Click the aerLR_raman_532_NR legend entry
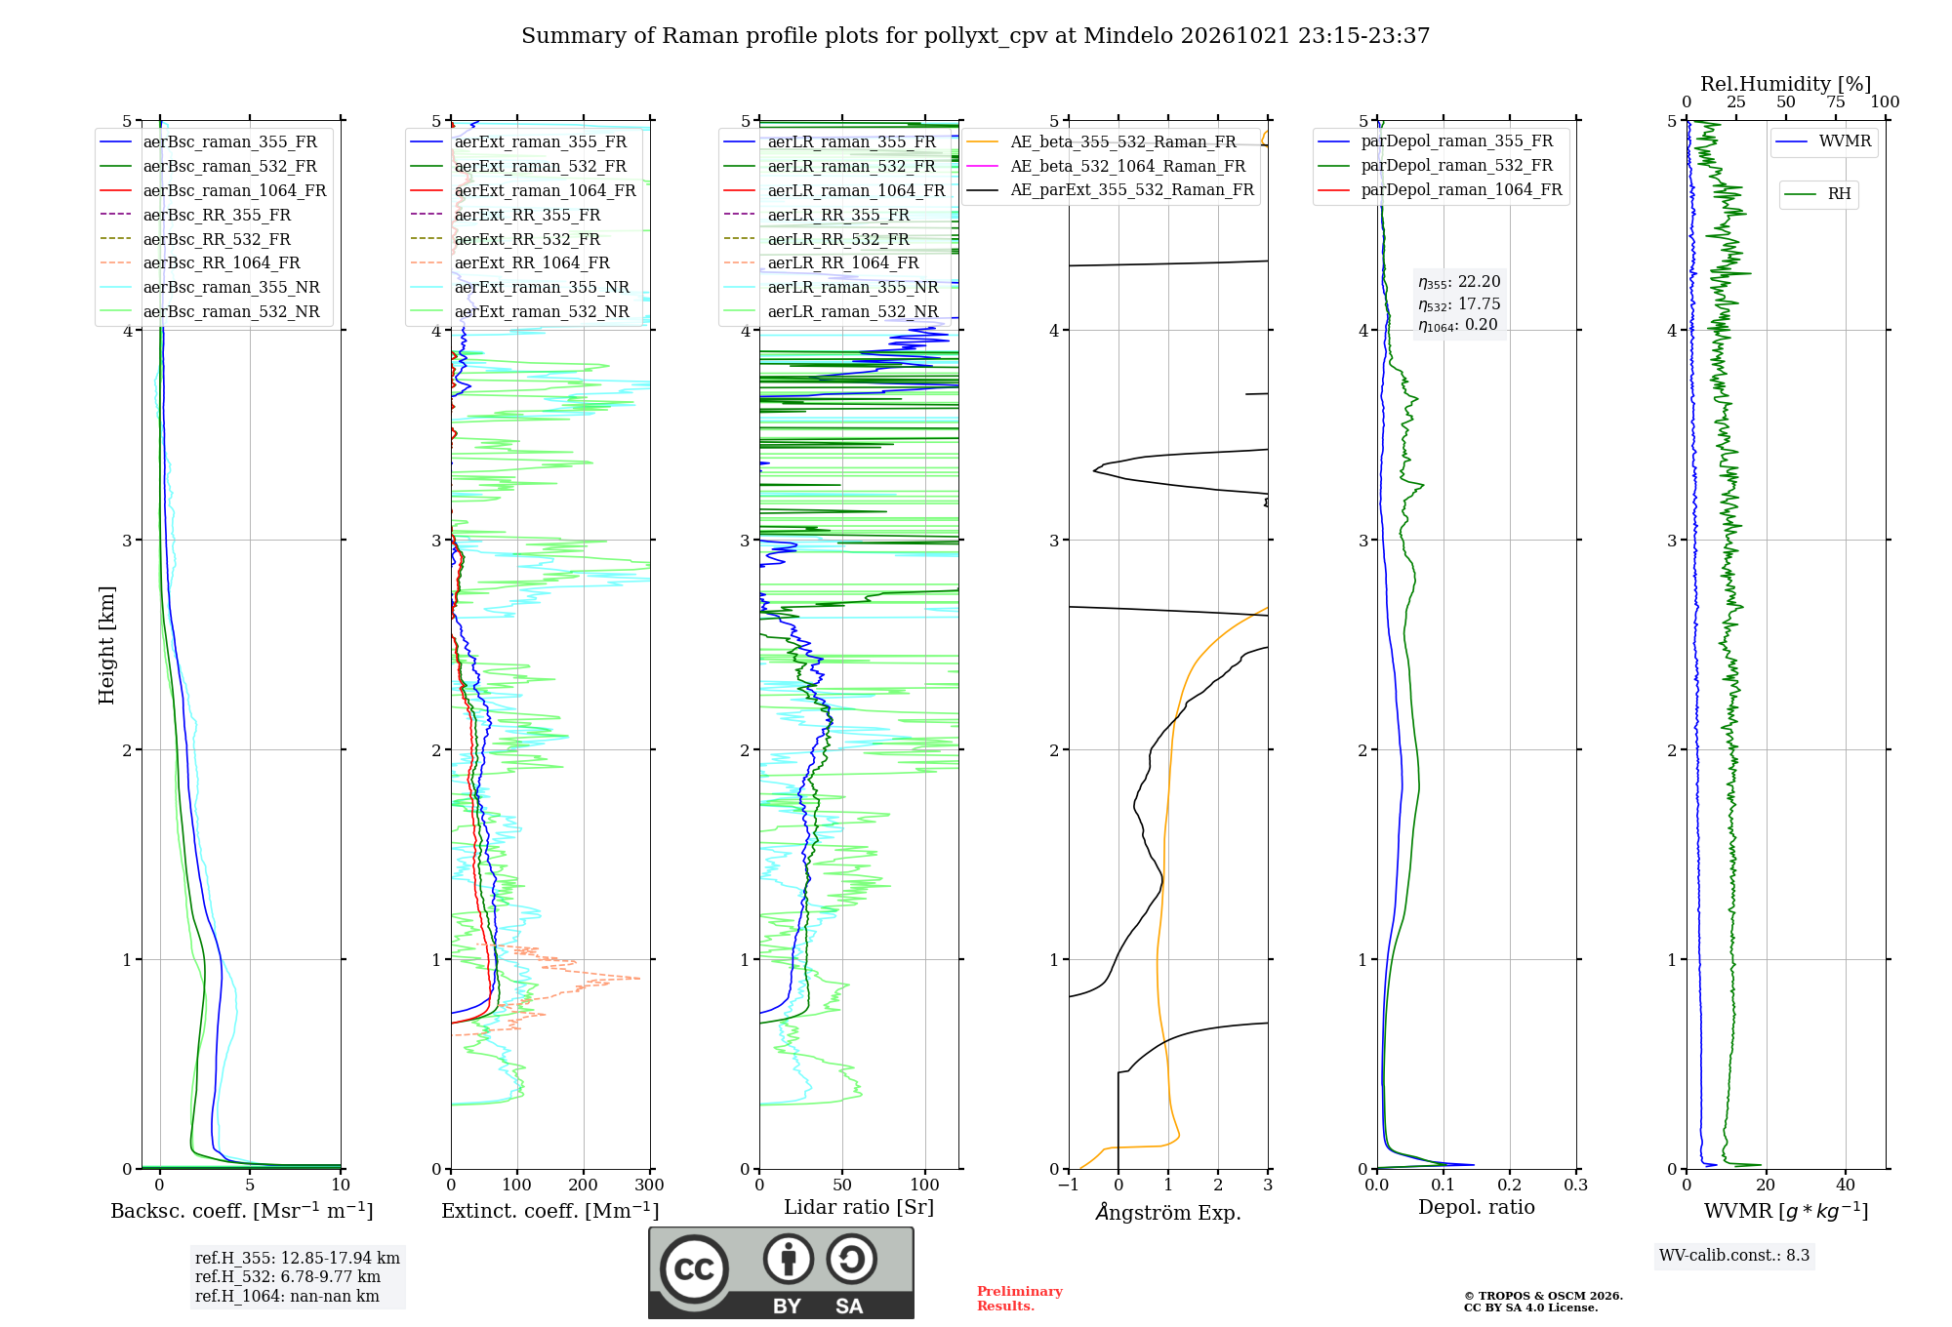 point(832,311)
